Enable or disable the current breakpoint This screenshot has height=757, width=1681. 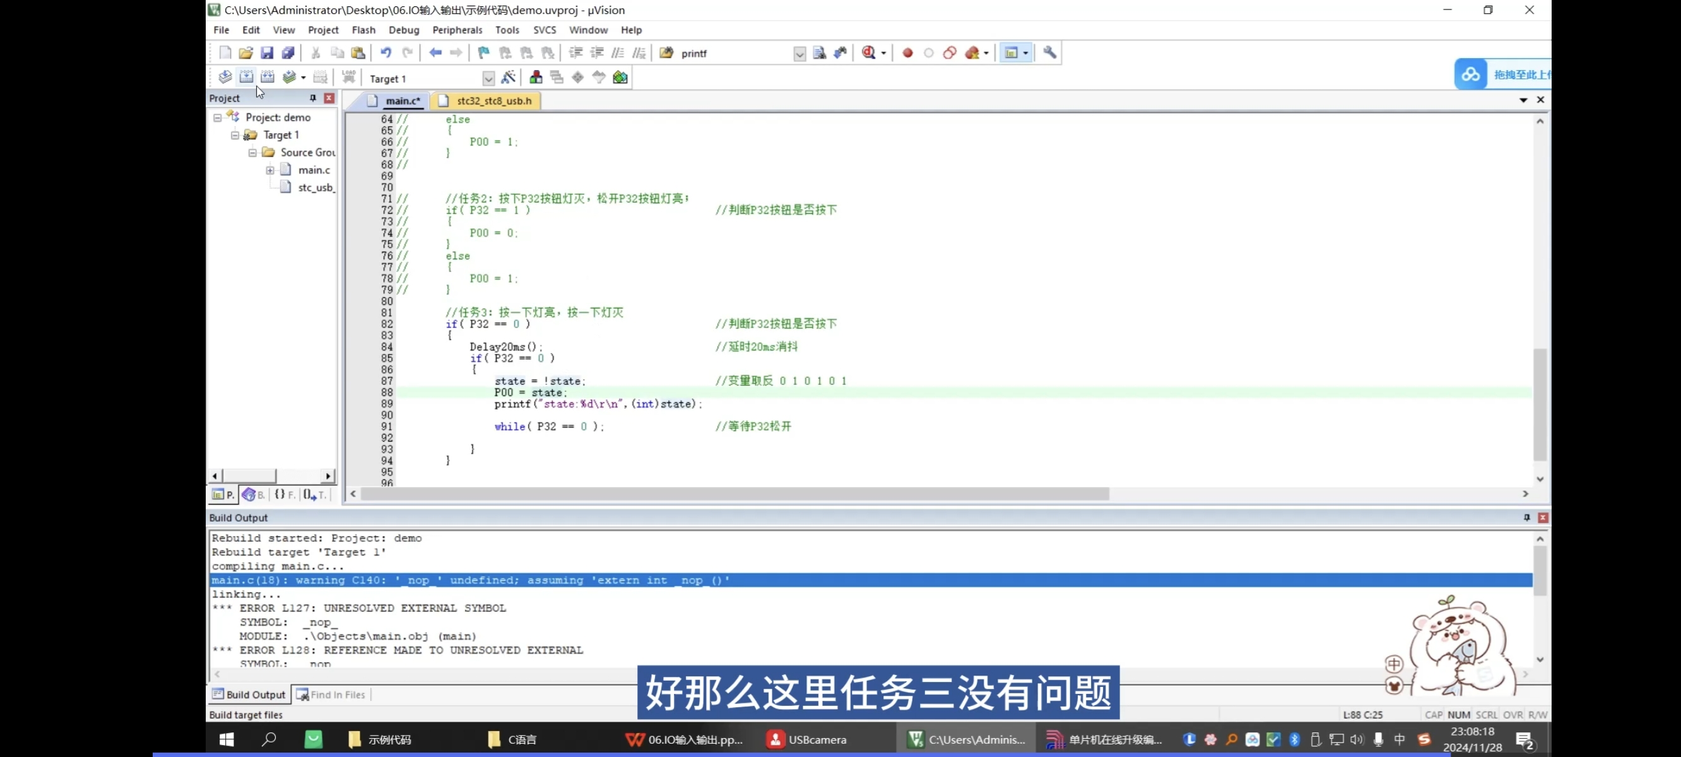(x=929, y=53)
